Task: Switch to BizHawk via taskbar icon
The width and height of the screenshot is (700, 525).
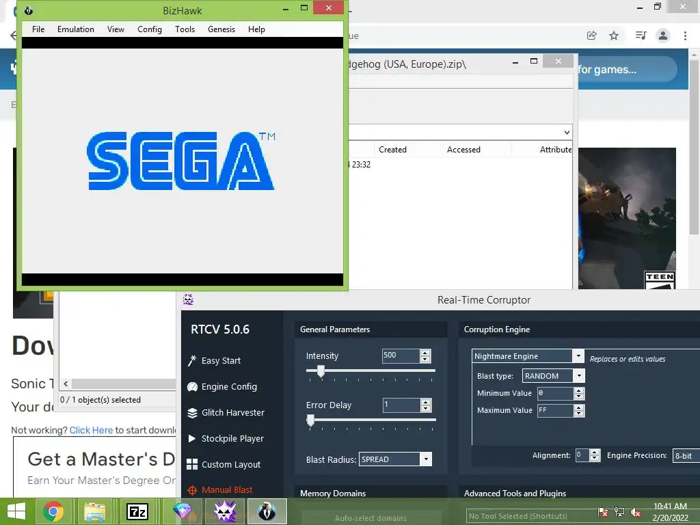Action: [267, 511]
